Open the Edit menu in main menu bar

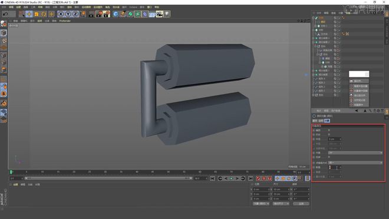11,7
